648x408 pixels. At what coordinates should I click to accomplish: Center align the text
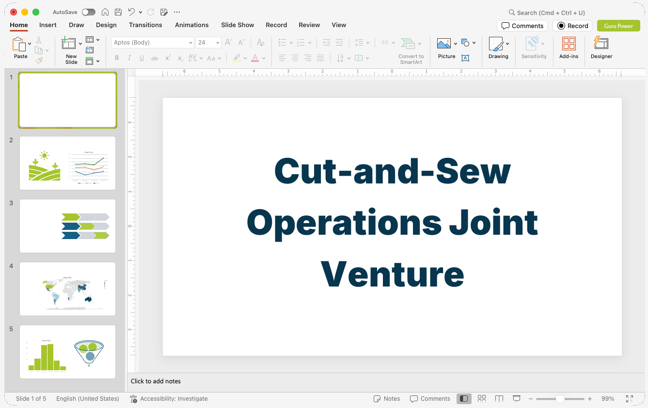coord(295,58)
